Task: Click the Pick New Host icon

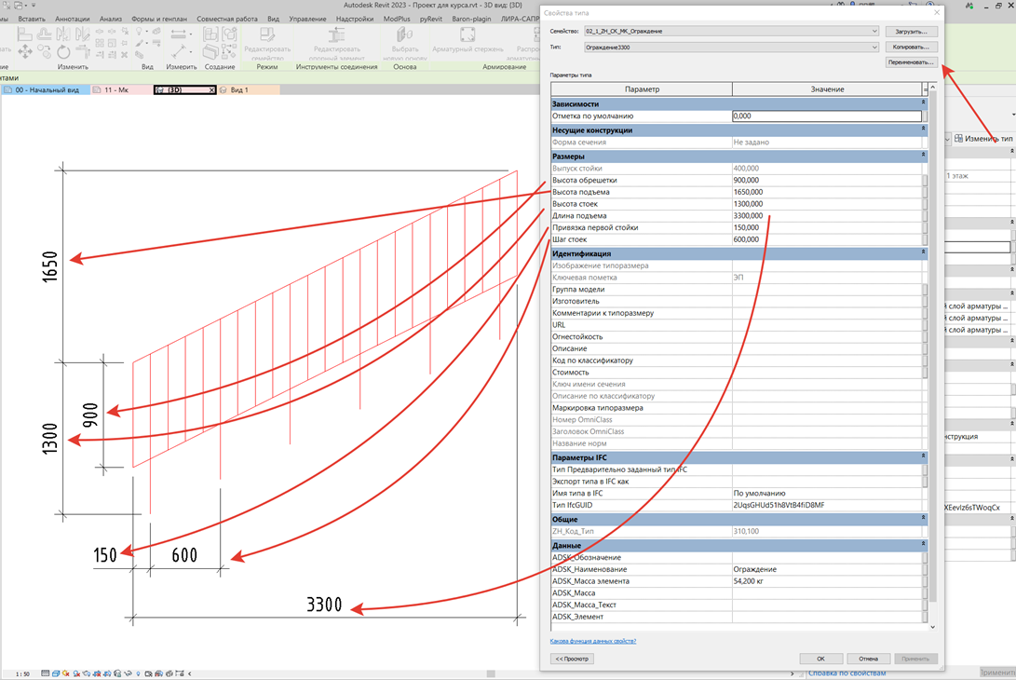Action: tap(404, 34)
